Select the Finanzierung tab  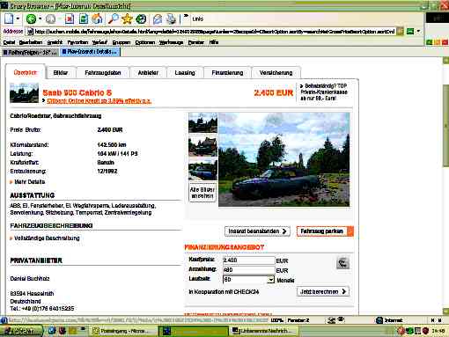[227, 72]
